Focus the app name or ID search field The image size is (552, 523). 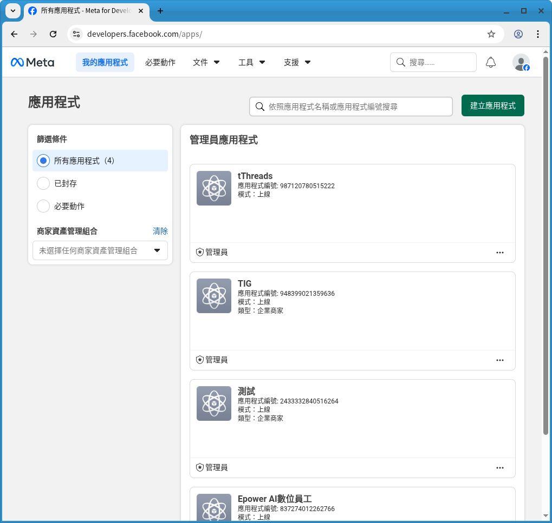350,107
